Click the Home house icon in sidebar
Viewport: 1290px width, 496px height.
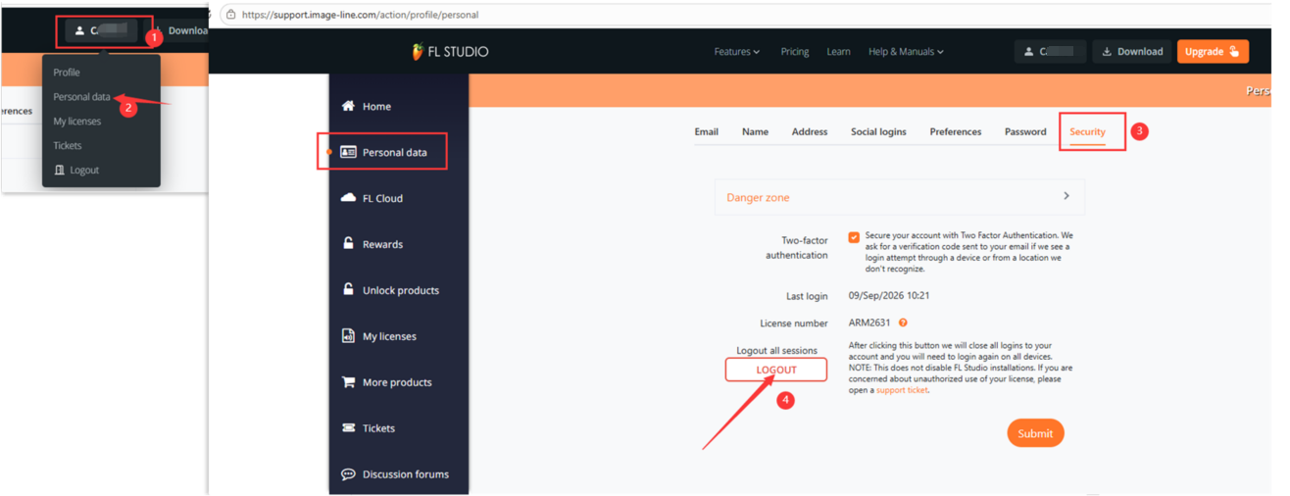click(348, 106)
